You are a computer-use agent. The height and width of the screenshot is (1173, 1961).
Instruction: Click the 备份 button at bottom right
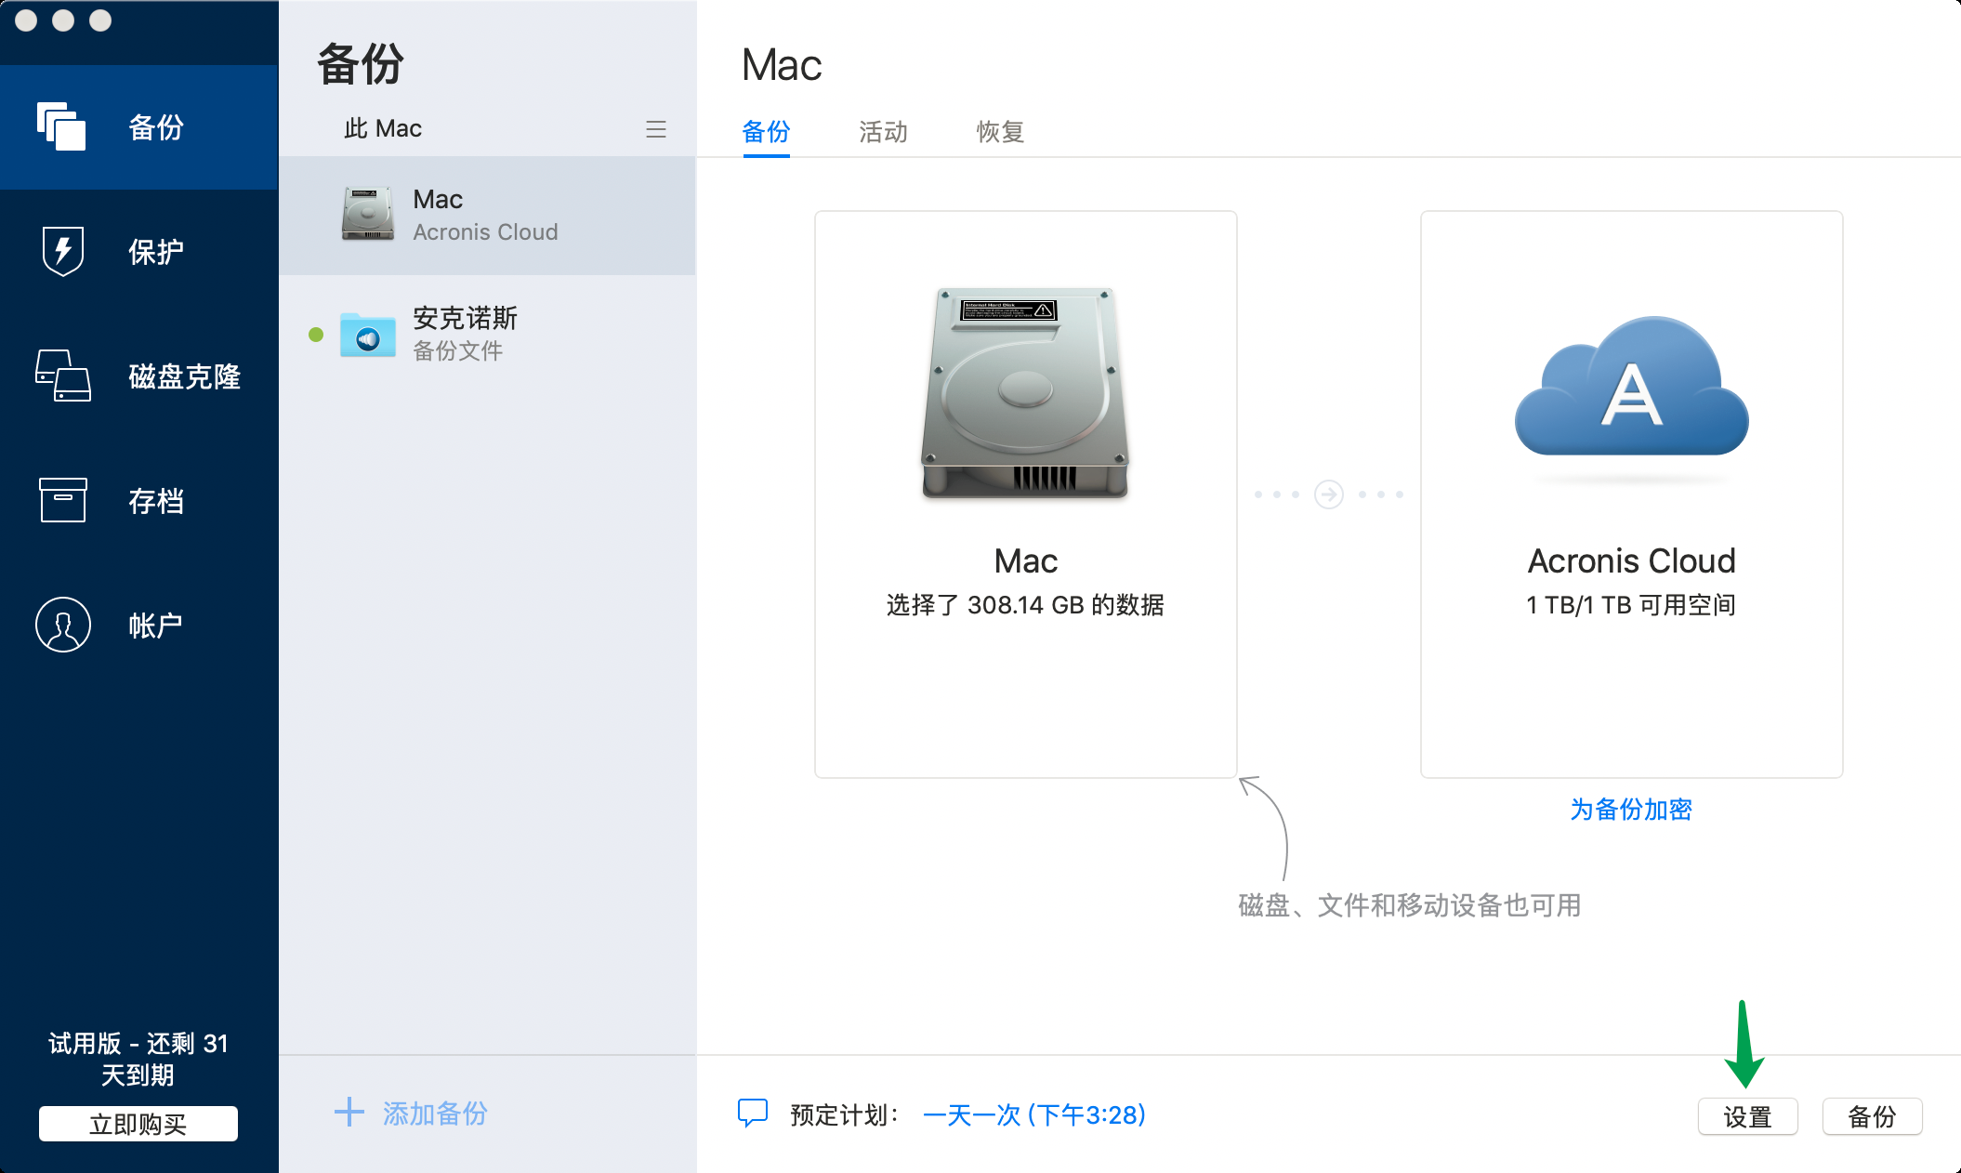tap(1872, 1116)
